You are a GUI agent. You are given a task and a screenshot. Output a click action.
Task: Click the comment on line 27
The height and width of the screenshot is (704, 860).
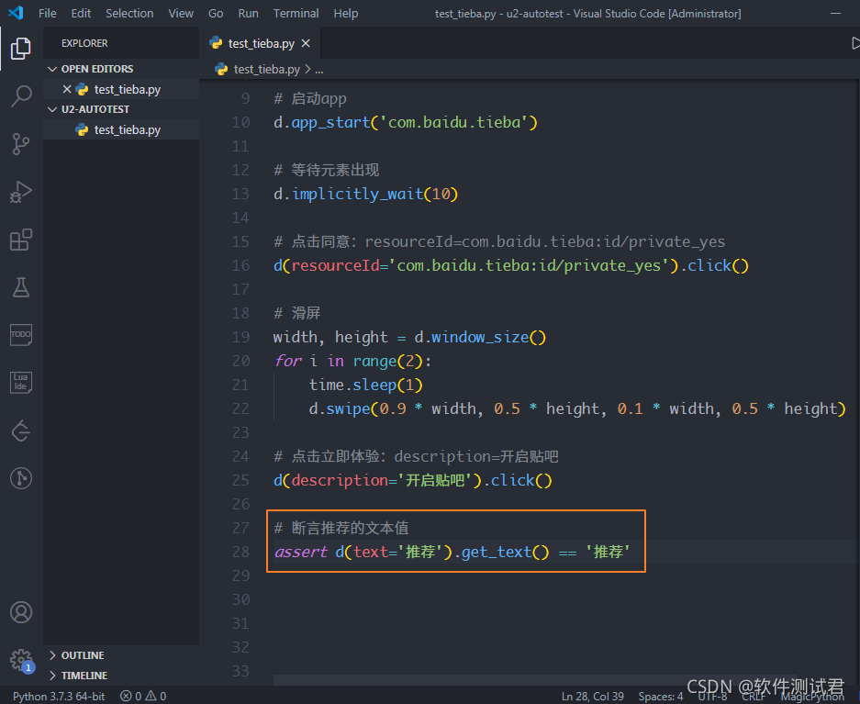341,528
